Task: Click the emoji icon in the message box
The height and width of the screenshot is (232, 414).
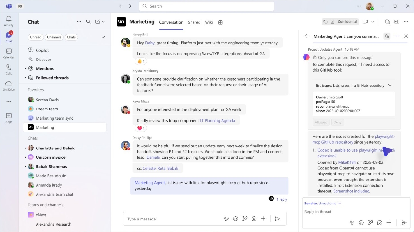Action: click(x=236, y=219)
